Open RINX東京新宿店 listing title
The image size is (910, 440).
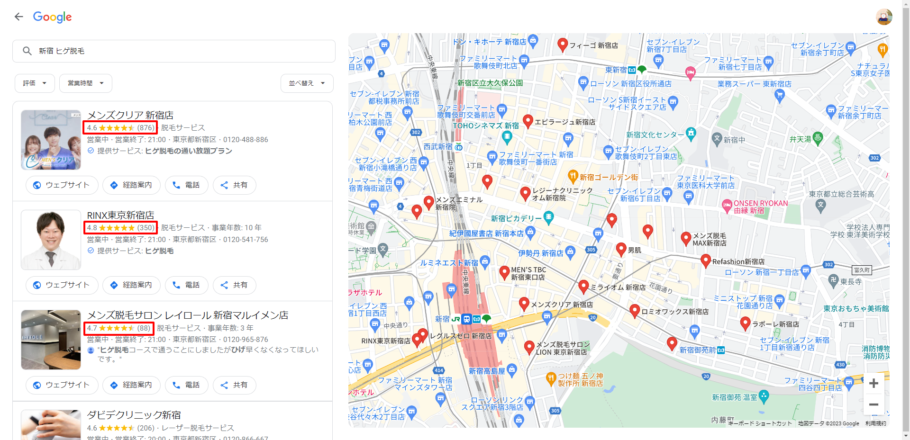[x=120, y=215]
